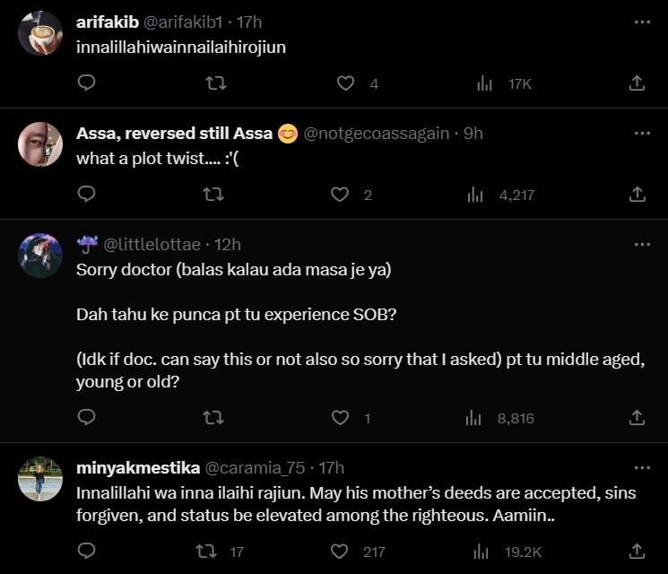
Task: Share the littlelottae tweet
Action: point(637,417)
